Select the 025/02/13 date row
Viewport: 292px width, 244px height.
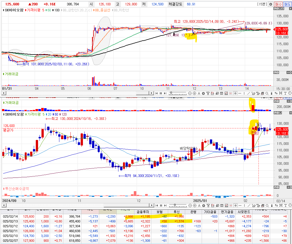145,221
